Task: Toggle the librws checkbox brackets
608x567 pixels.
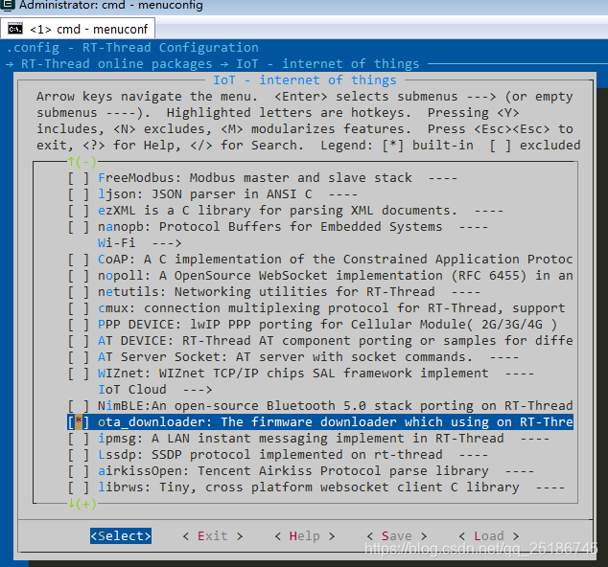Action: coord(79,488)
